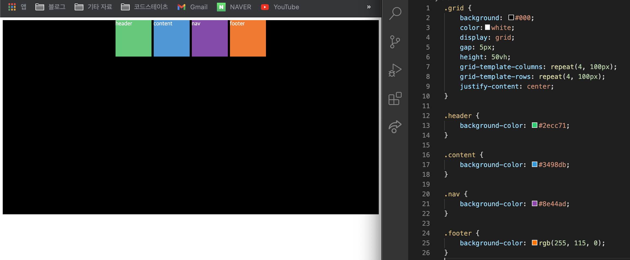
Task: Click the .content selector on line 16
Action: coord(460,155)
